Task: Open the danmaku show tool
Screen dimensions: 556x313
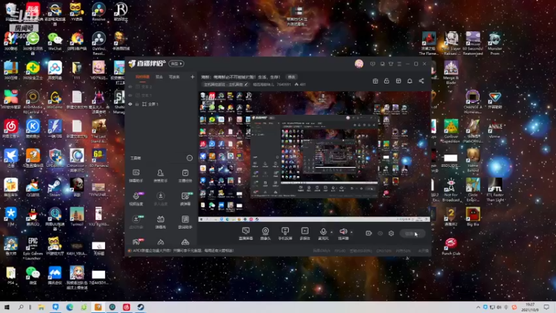Action: tap(161, 222)
